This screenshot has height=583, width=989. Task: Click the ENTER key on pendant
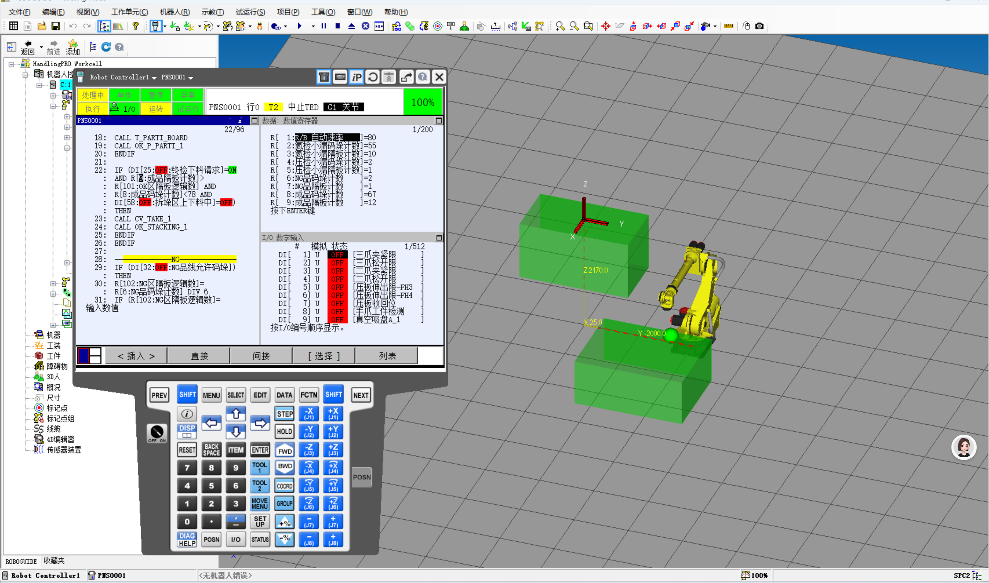click(x=260, y=450)
